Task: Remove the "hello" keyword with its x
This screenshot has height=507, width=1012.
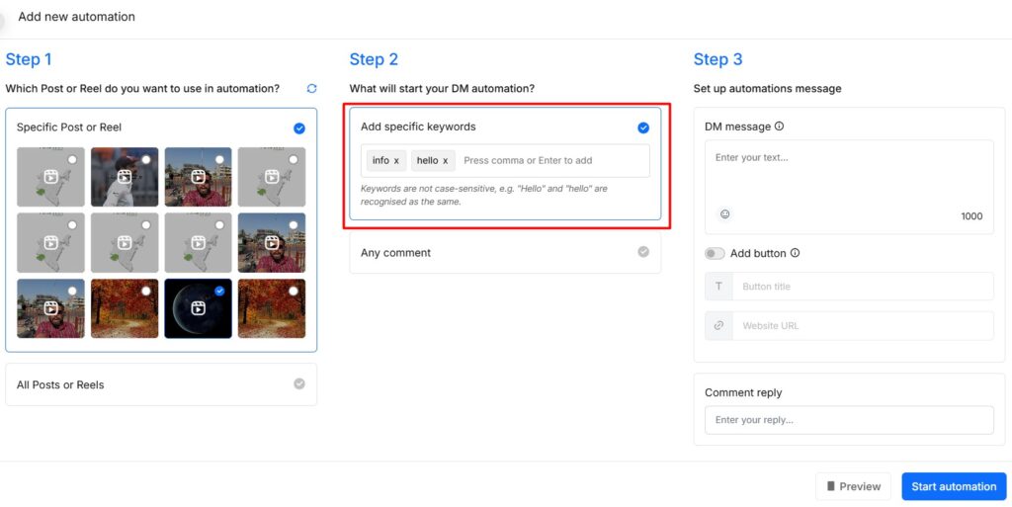Action: pos(446,161)
